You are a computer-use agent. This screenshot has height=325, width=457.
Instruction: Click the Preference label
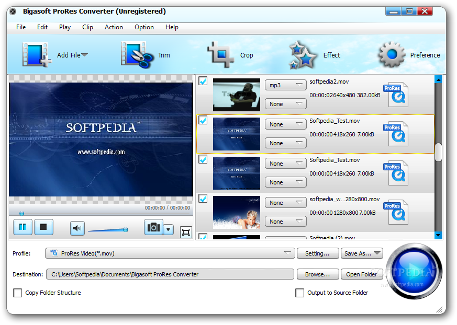[x=425, y=55]
